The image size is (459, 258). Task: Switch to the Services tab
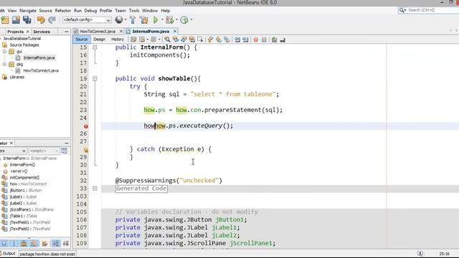pos(42,32)
